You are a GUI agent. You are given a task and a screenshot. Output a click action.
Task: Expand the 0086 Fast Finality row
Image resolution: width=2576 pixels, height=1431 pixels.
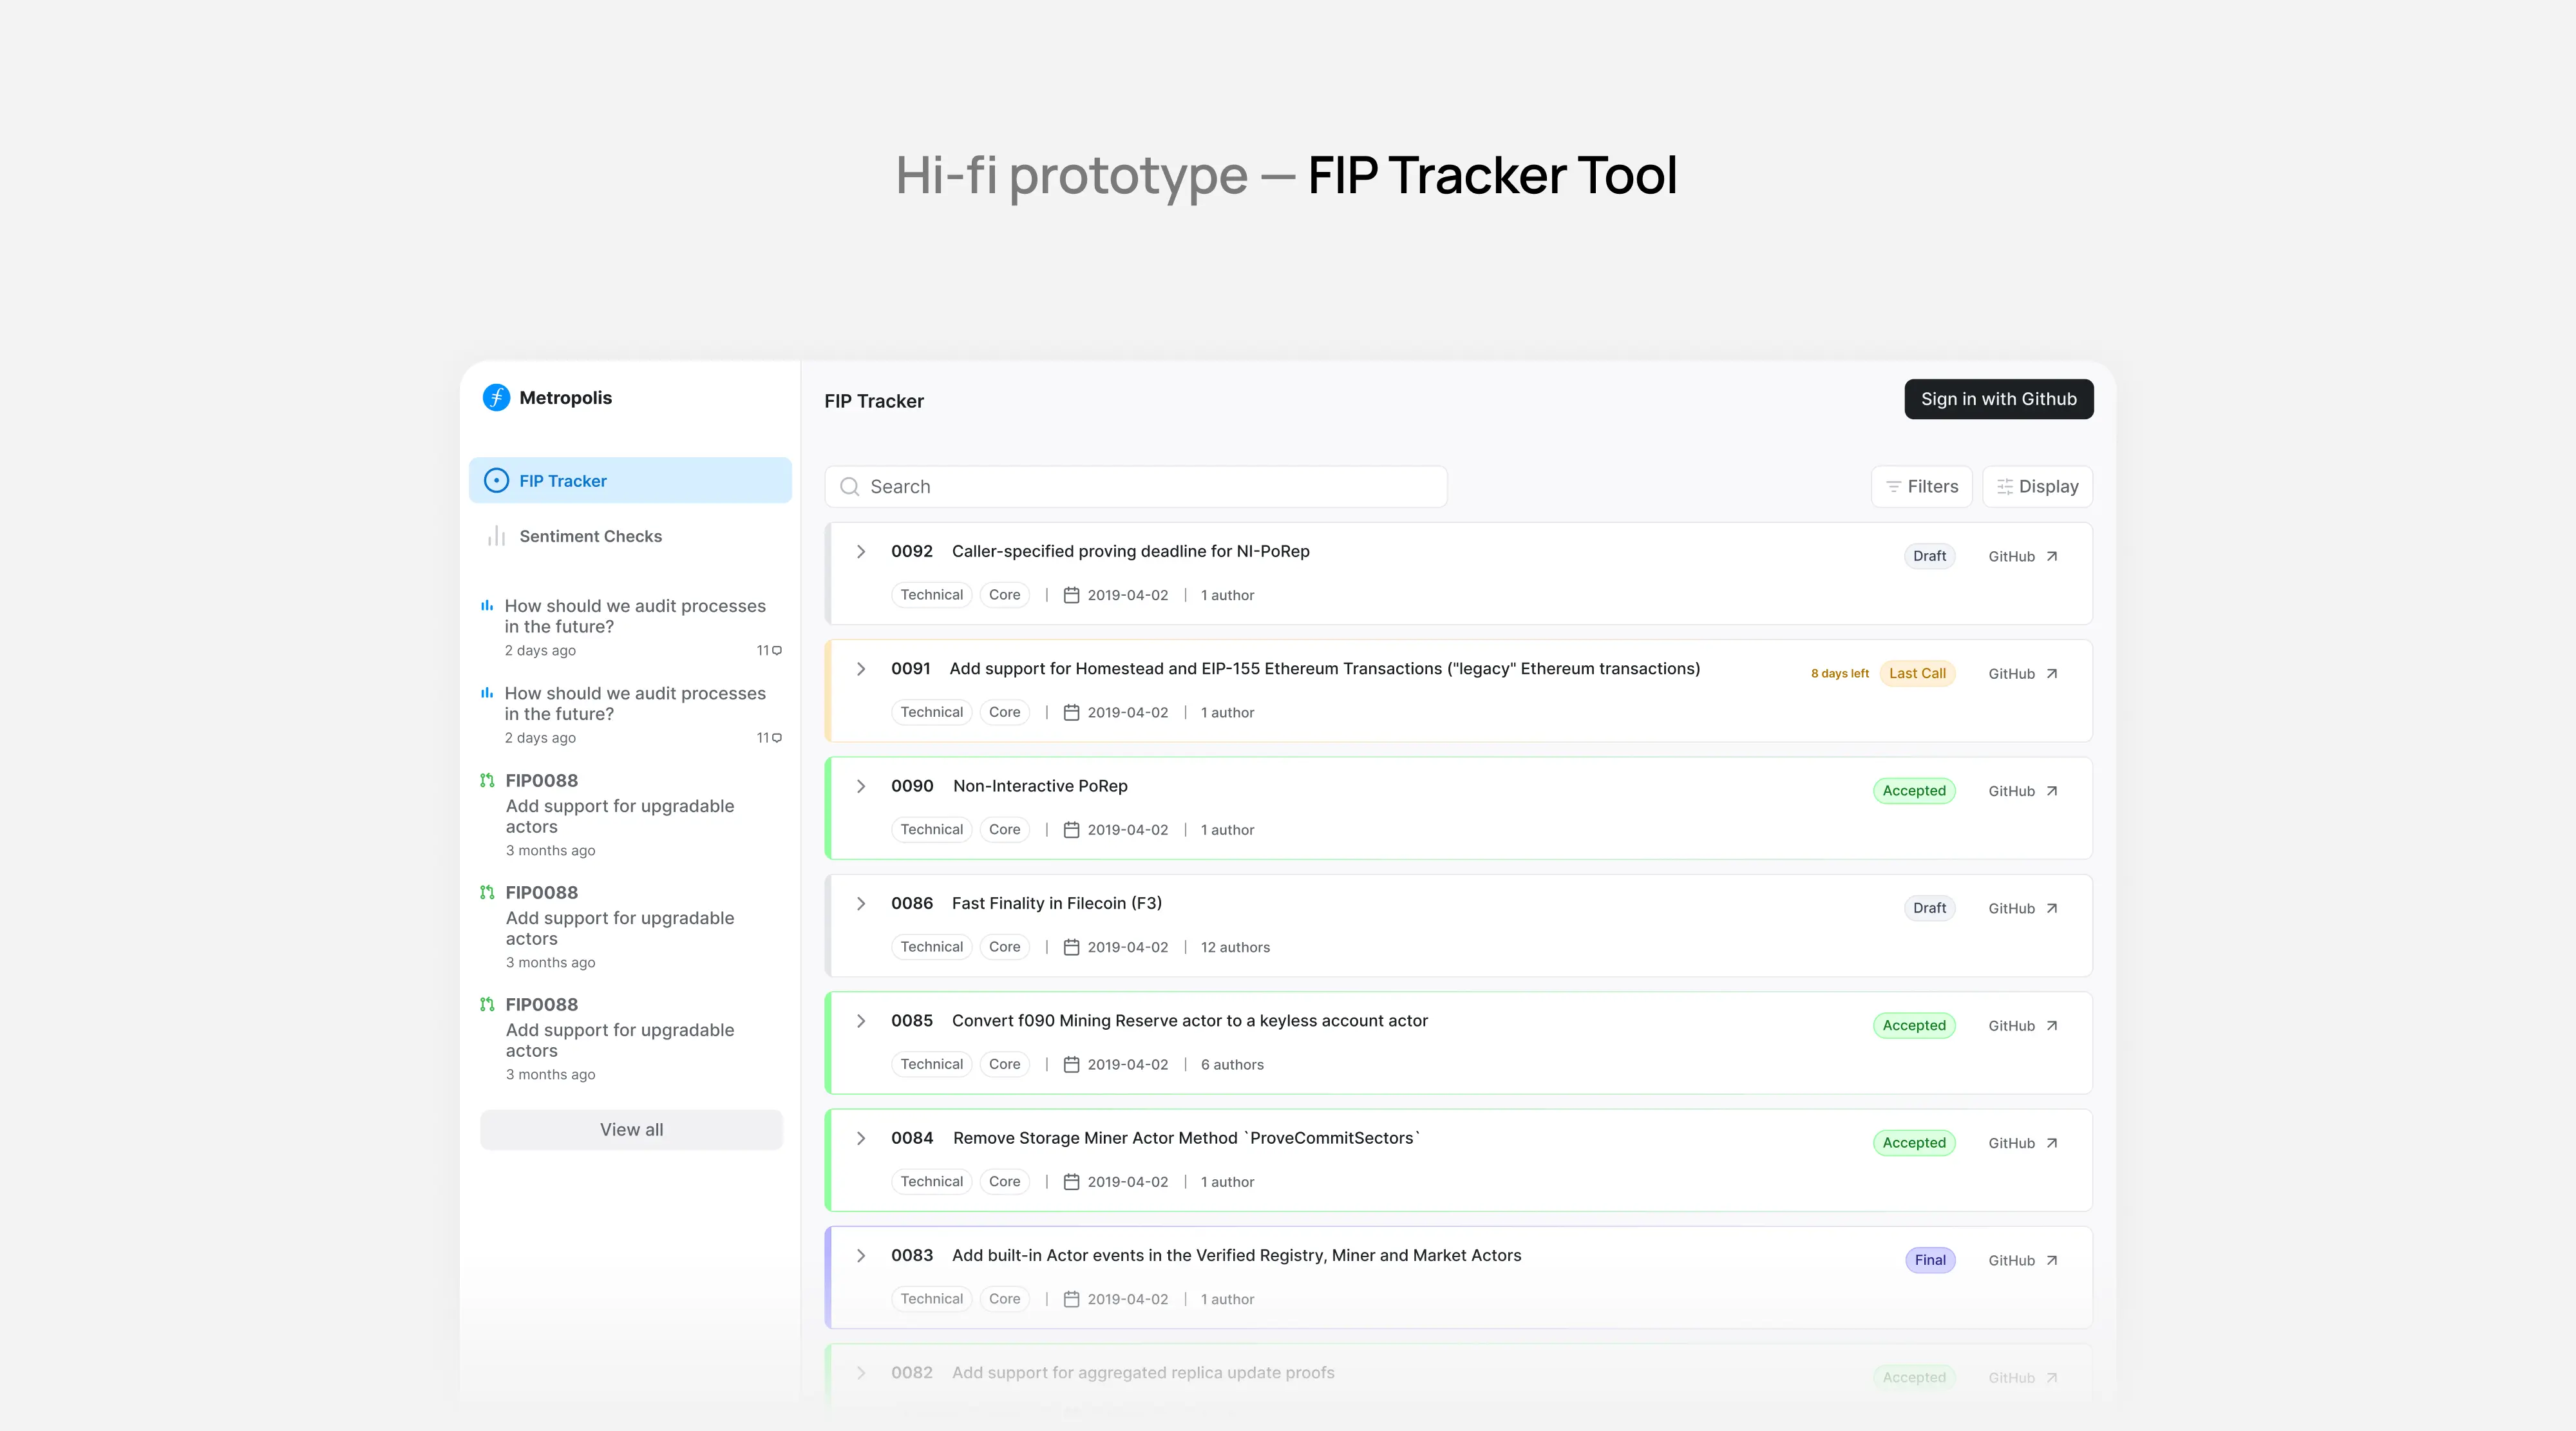(x=860, y=903)
